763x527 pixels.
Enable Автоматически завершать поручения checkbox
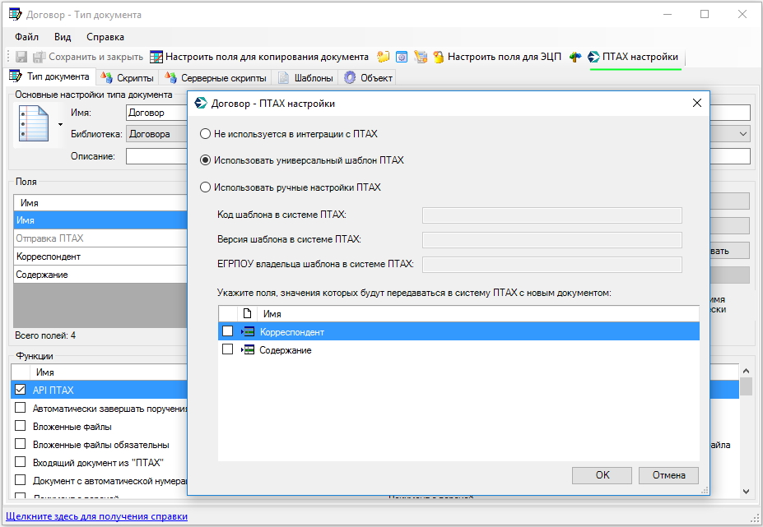pyautogui.click(x=20, y=408)
